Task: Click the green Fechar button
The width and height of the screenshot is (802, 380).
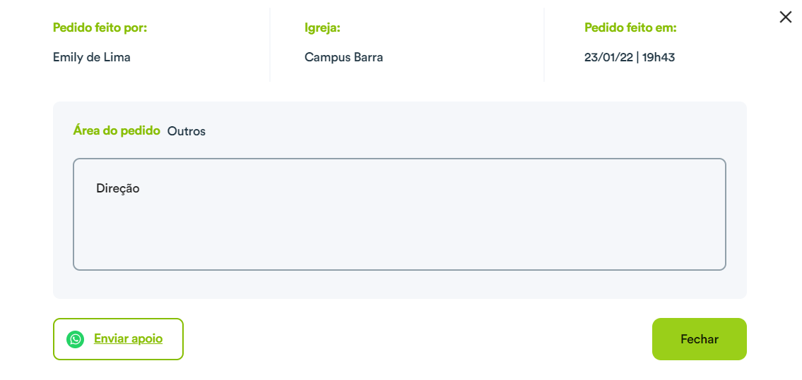Action: click(x=700, y=339)
